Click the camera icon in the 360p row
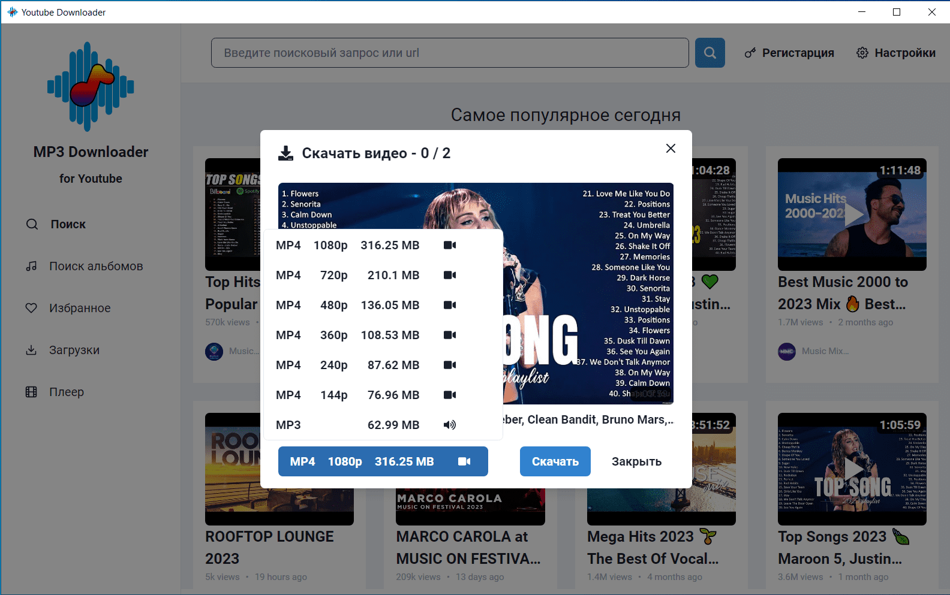Viewport: 950px width, 595px height. pos(450,335)
